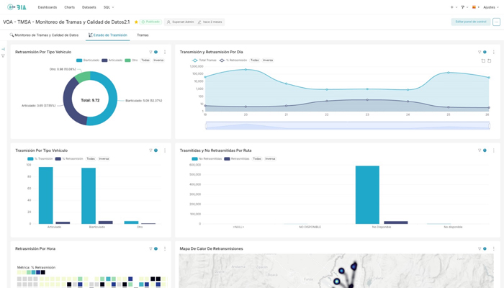Click the info indicator on Trasmisión Por Tipo Vehículo

coord(156,150)
